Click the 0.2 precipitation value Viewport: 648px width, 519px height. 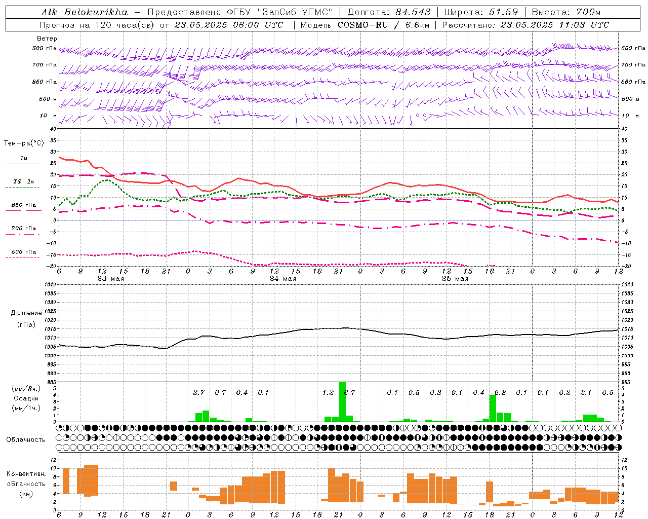click(564, 392)
